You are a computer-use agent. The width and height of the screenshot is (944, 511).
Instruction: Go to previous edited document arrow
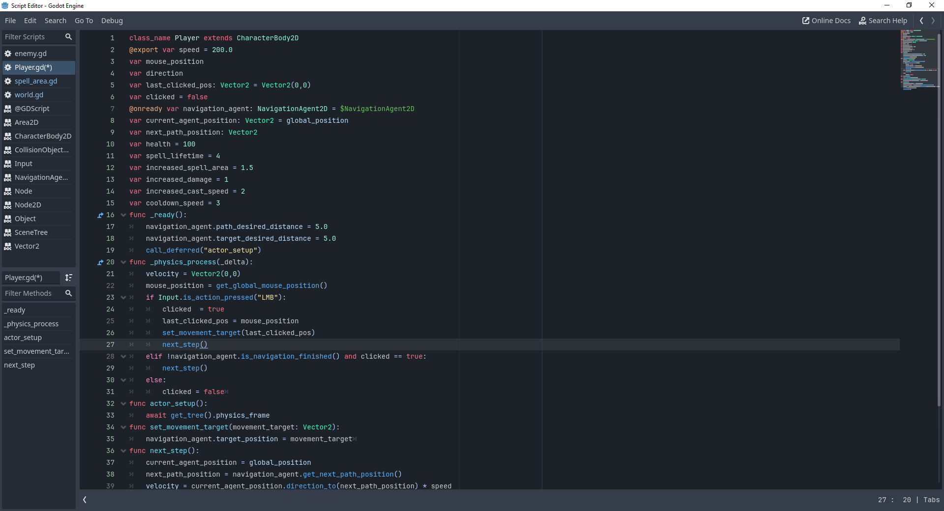click(921, 21)
